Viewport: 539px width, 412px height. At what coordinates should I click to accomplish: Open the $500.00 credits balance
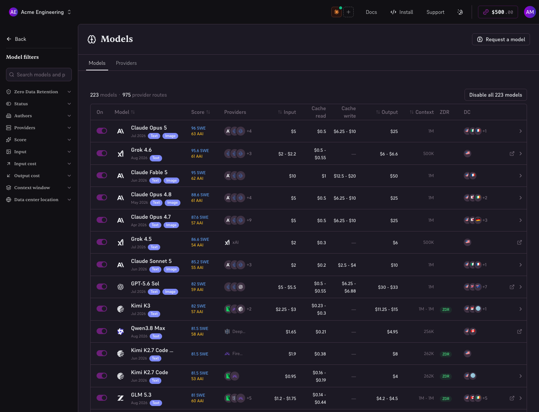(498, 12)
